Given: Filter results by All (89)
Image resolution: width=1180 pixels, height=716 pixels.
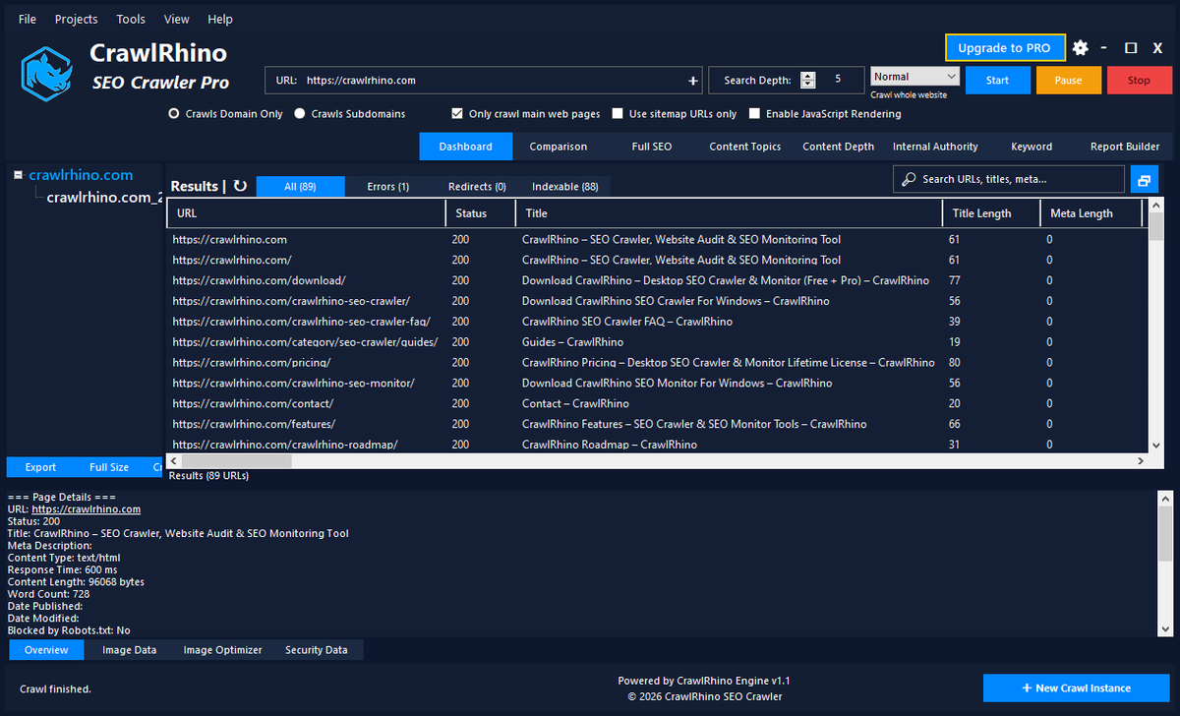Looking at the screenshot, I should click(301, 186).
